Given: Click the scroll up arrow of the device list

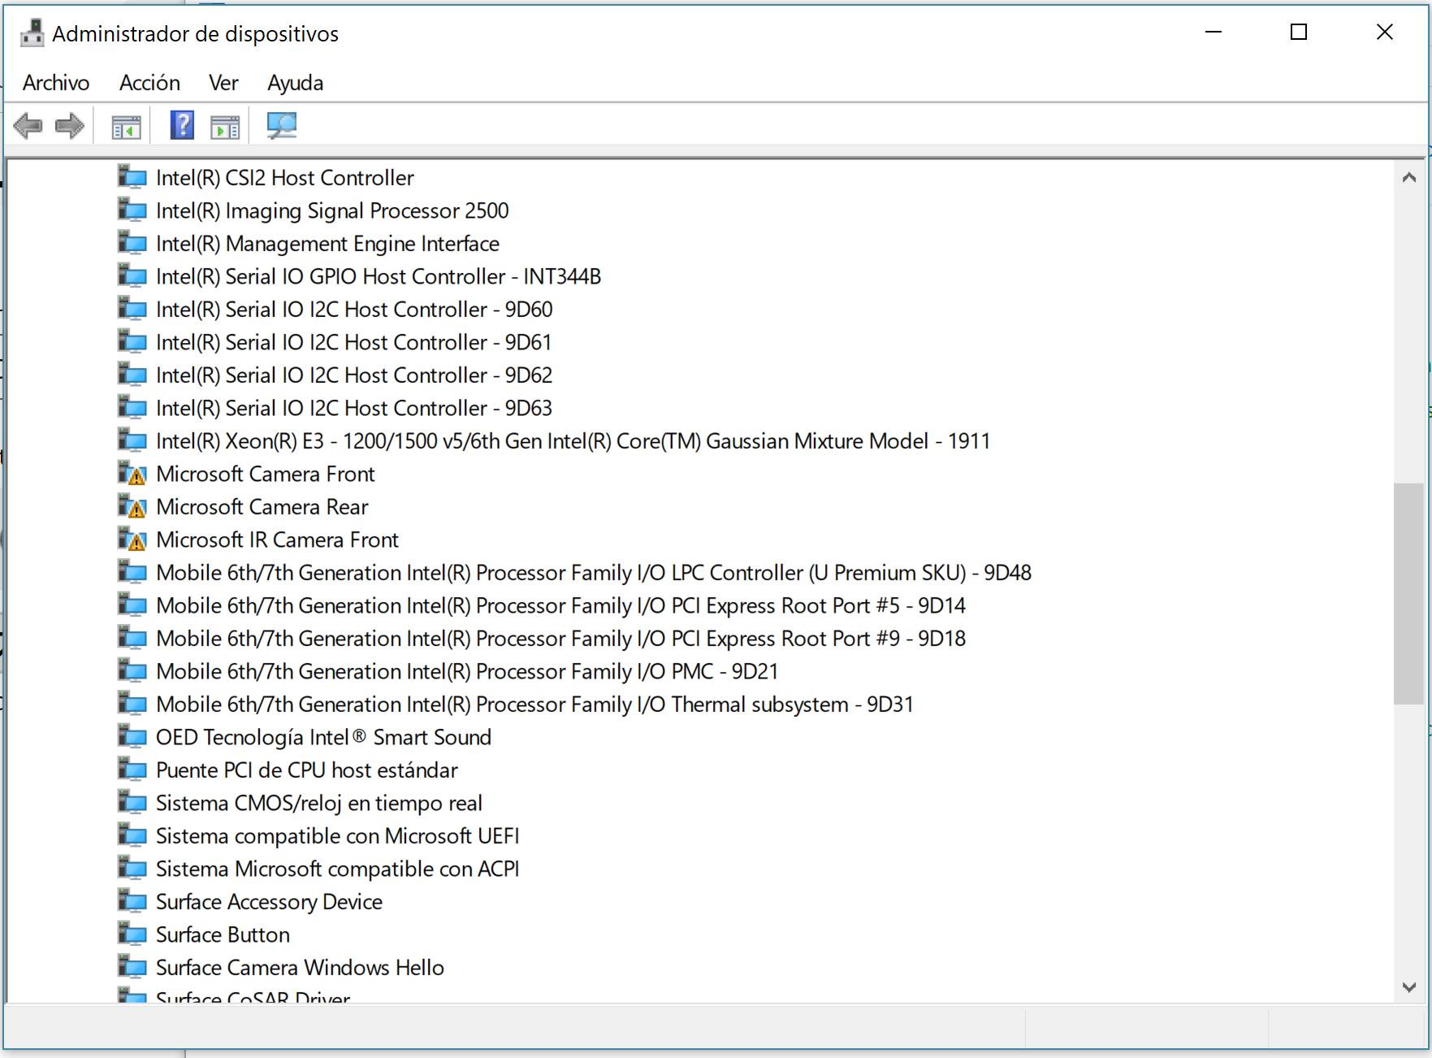Looking at the screenshot, I should [1409, 177].
